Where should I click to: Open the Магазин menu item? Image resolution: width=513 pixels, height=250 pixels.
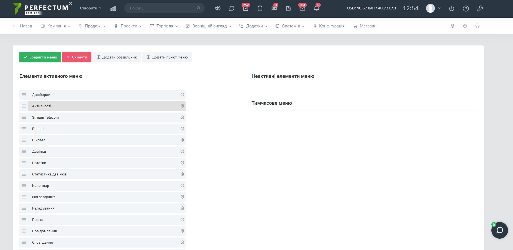point(365,26)
